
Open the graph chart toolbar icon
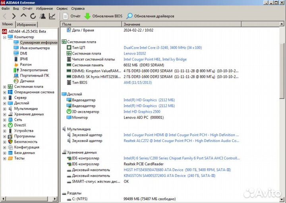[52, 16]
